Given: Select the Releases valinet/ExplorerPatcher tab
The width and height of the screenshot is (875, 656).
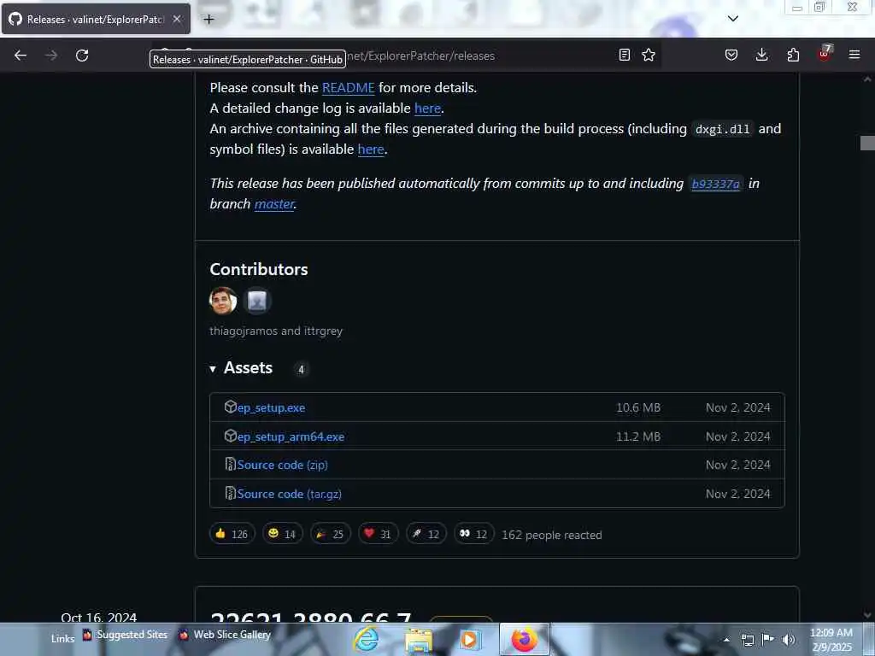Looking at the screenshot, I should (96, 19).
